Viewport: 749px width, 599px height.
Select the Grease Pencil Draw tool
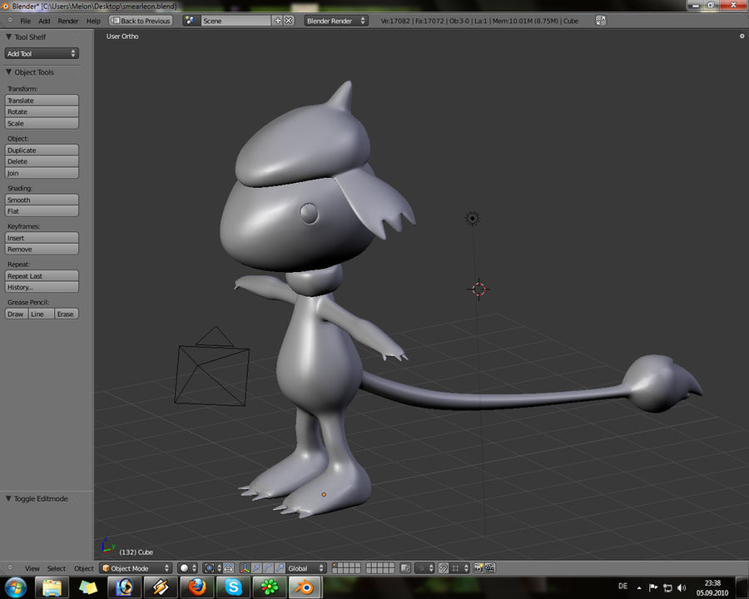click(16, 314)
